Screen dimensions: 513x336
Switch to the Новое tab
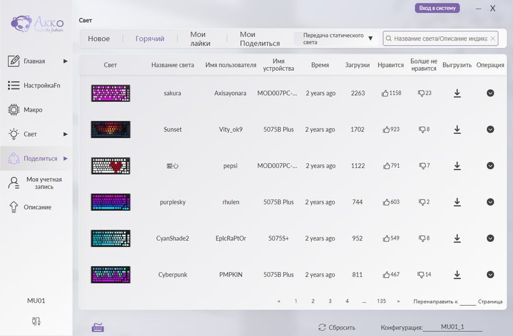(x=99, y=39)
